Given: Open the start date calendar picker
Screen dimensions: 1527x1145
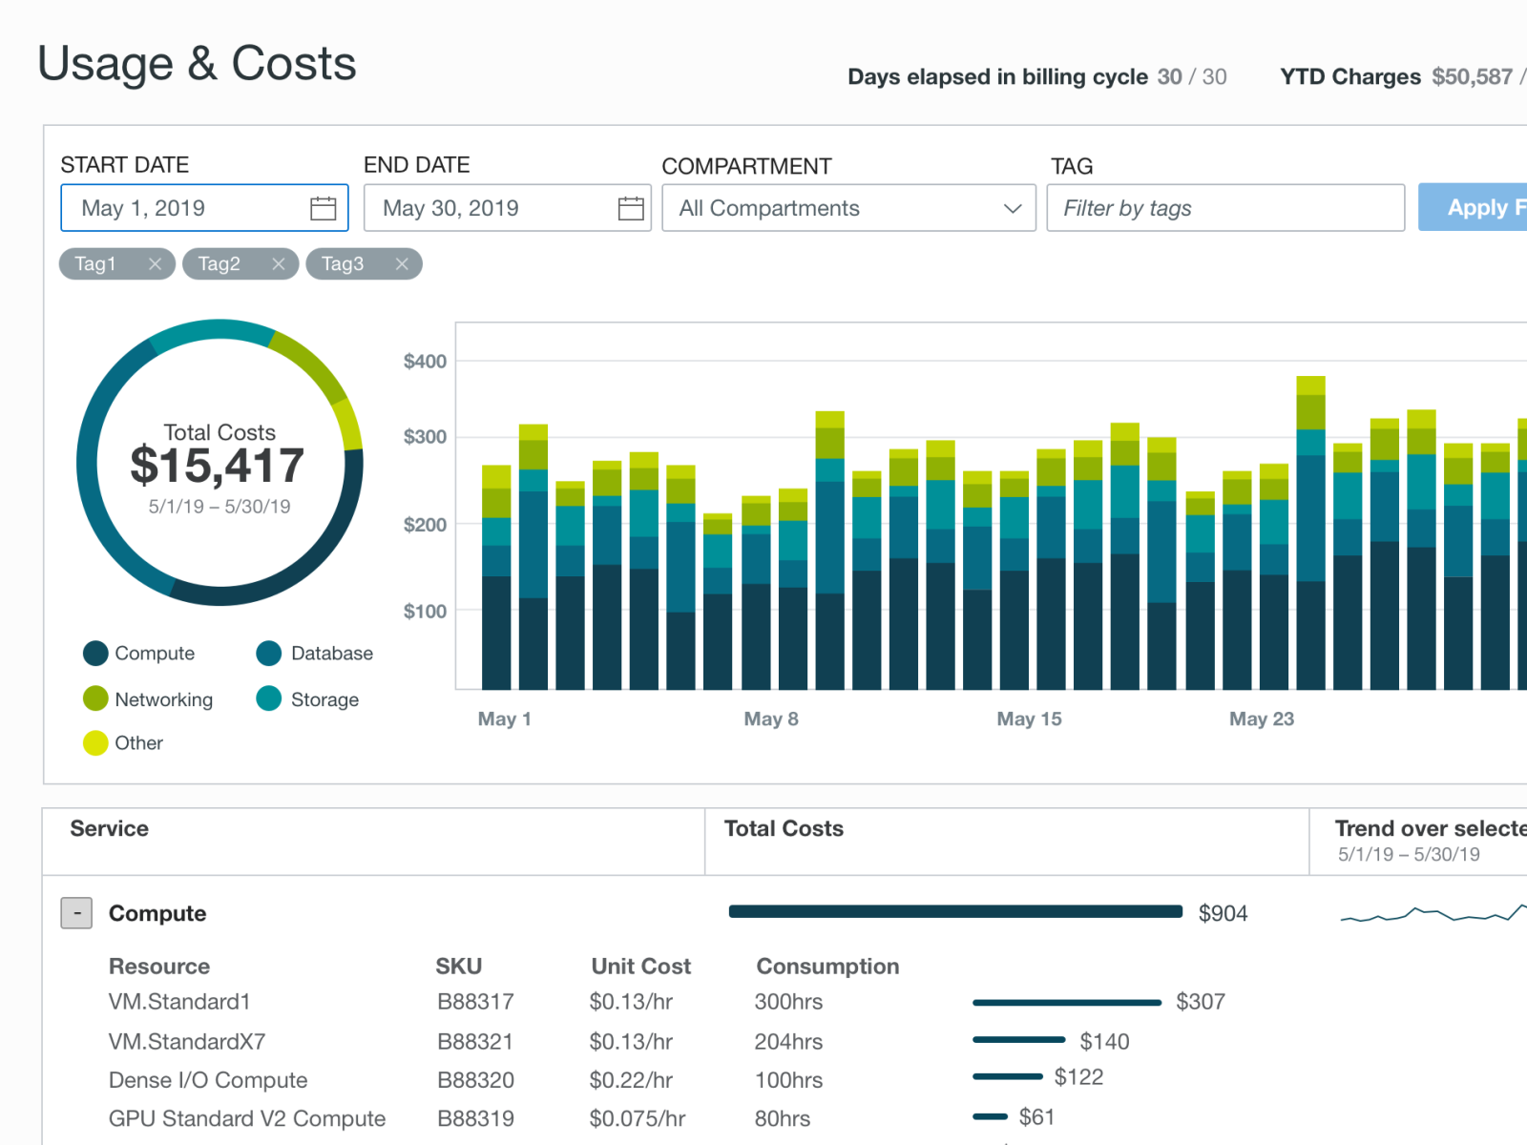Looking at the screenshot, I should (323, 207).
